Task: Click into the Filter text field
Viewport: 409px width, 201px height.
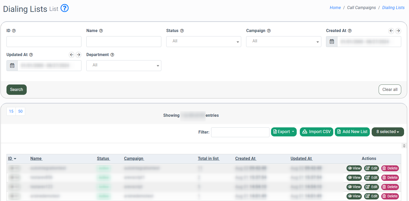Action: [x=240, y=132]
